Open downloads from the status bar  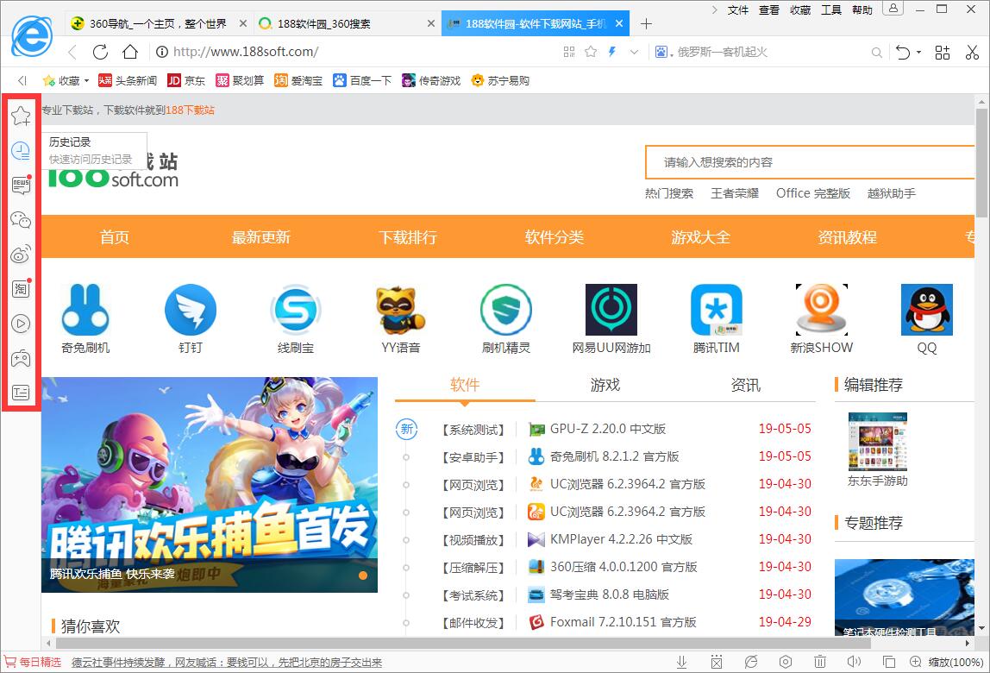point(681,663)
